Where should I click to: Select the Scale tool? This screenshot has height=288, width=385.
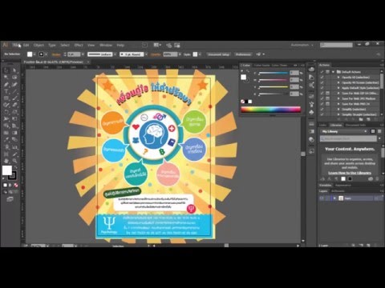pyautogui.click(x=14, y=112)
